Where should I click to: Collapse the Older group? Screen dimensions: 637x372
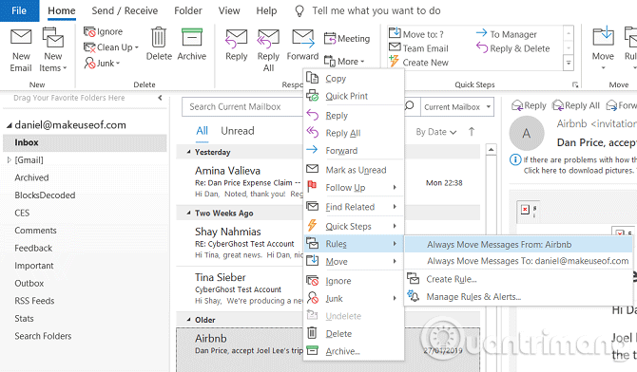click(x=188, y=320)
